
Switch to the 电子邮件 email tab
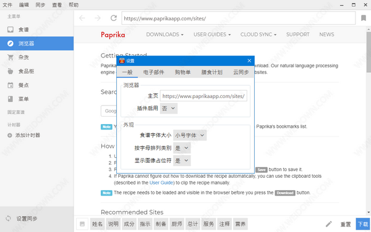[153, 72]
